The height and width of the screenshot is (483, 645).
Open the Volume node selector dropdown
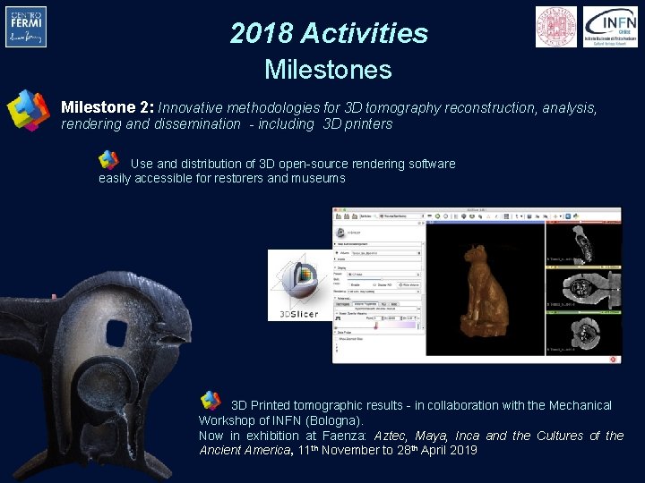[x=386, y=253]
